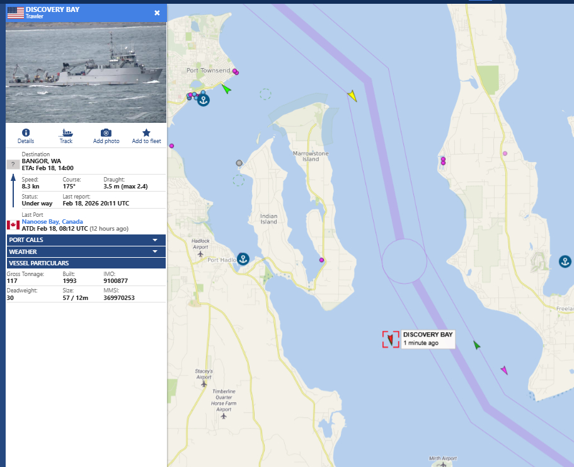
Task: Click the unknown destination question mark icon
Action: [x=13, y=164]
